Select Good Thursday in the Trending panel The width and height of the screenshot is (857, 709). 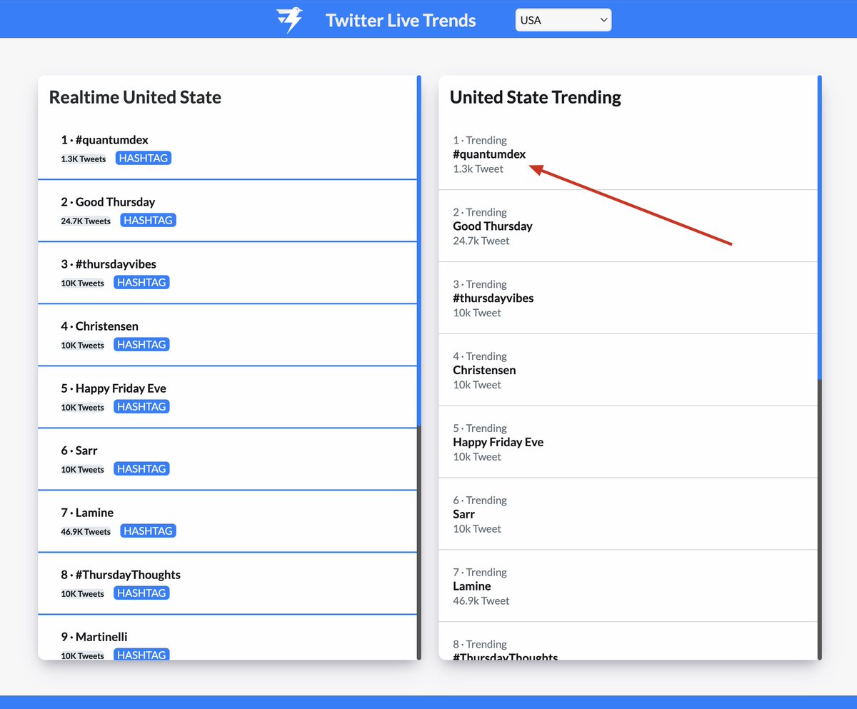pyautogui.click(x=493, y=226)
